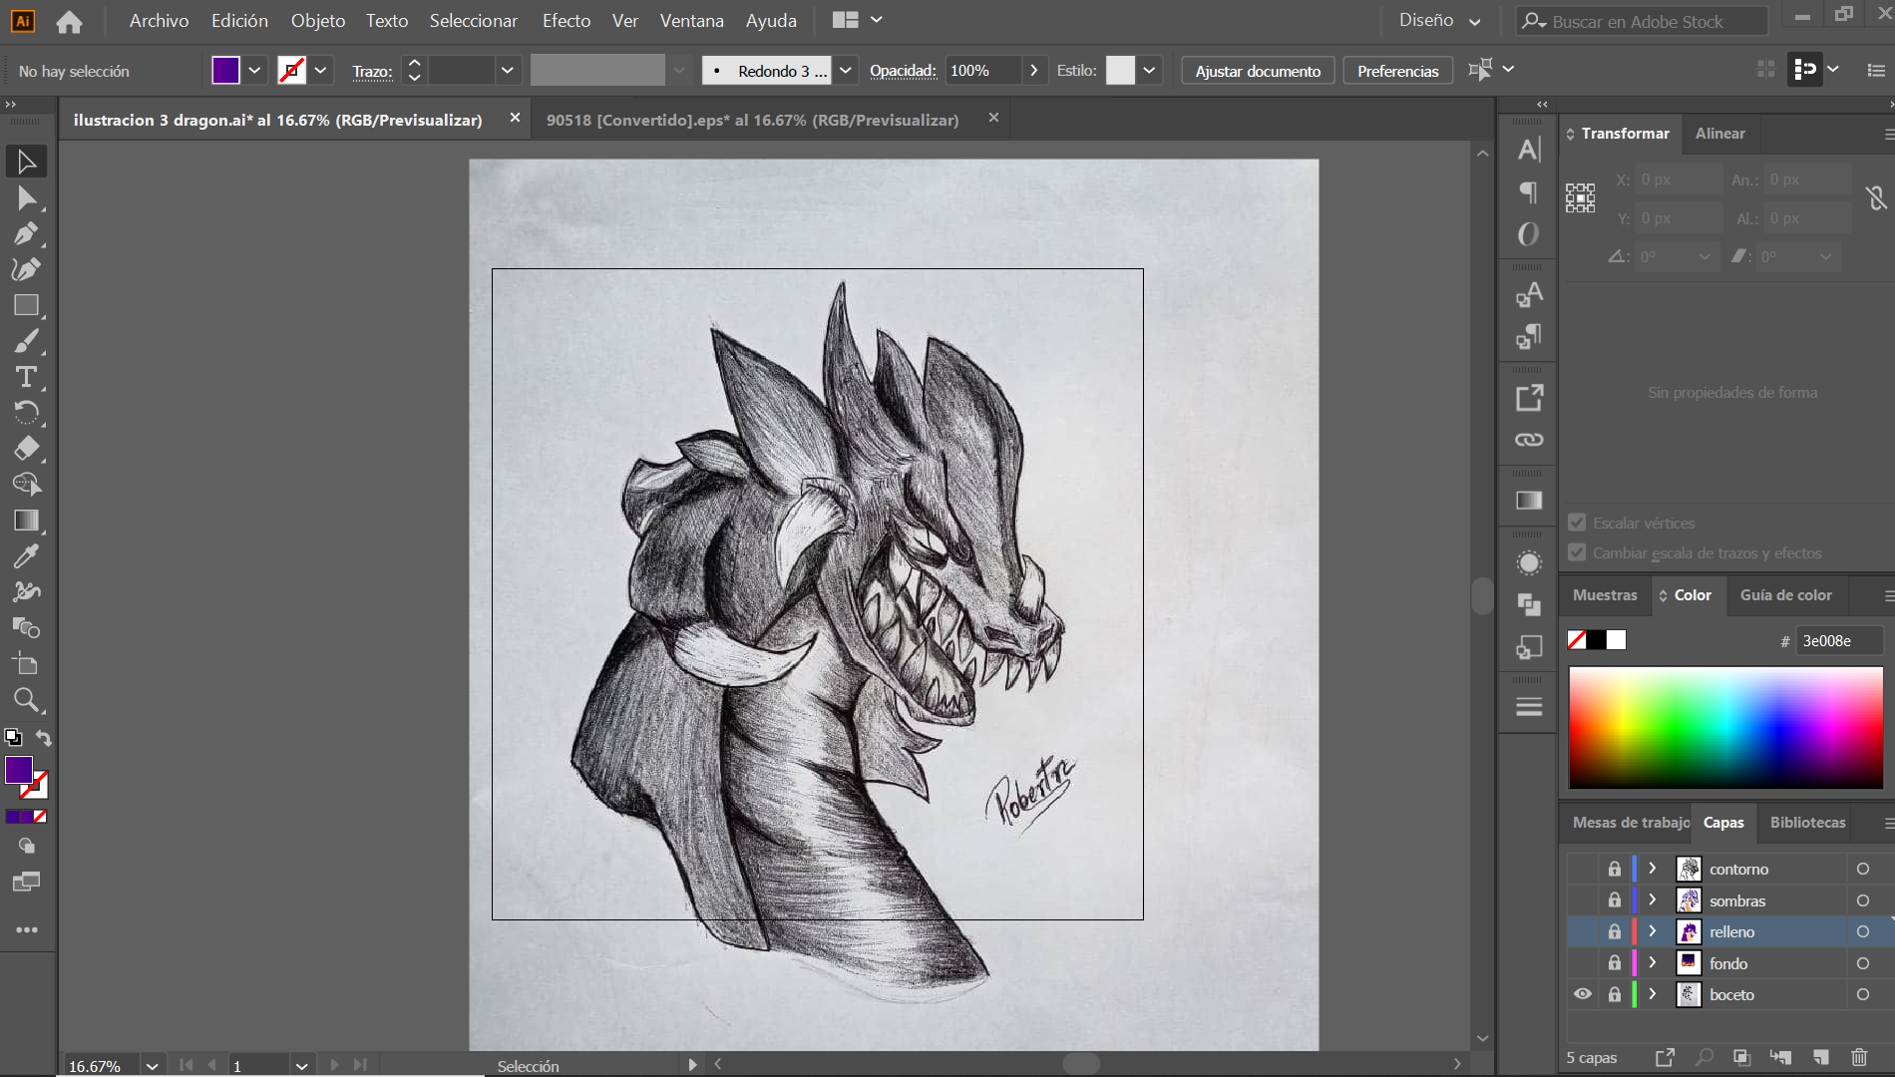Toggle Cambiar escala de trazos y efectos
Viewport: 1895px width, 1077px height.
coord(1577,552)
